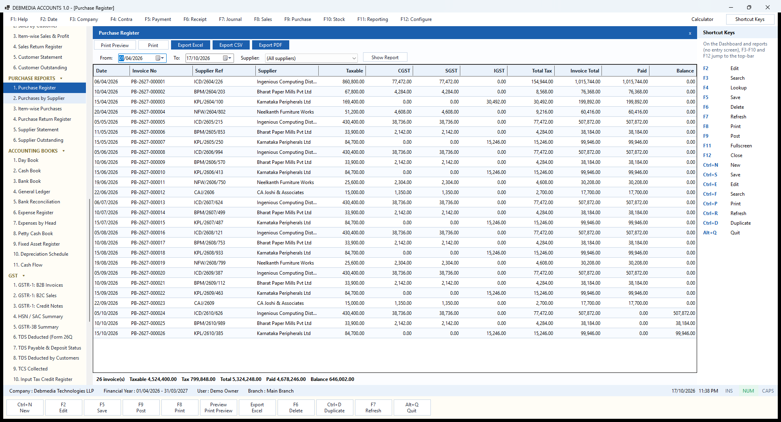The width and height of the screenshot is (781, 422).
Task: Open the F12: Configure menu
Action: (x=416, y=19)
